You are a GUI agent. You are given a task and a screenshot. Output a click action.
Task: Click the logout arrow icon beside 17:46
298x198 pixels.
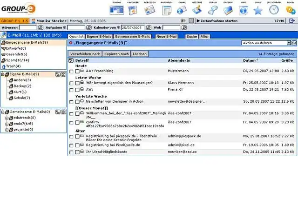(x=292, y=20)
